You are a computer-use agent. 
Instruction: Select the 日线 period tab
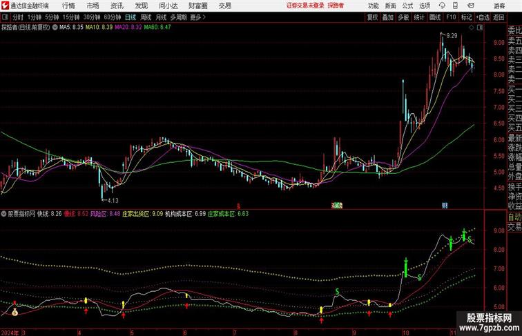130,17
